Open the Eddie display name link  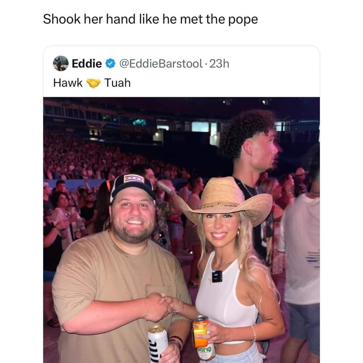tap(87, 64)
